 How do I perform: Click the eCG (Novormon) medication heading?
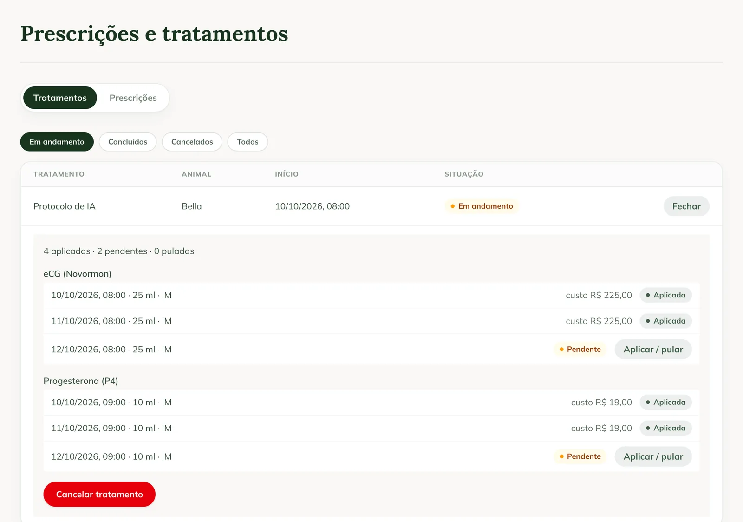(78, 274)
